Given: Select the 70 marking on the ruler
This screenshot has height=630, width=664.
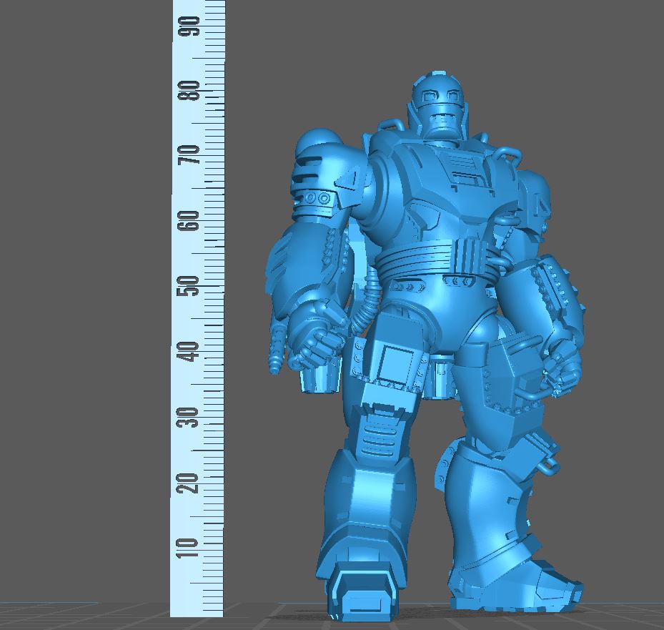Looking at the screenshot, I should [x=191, y=156].
